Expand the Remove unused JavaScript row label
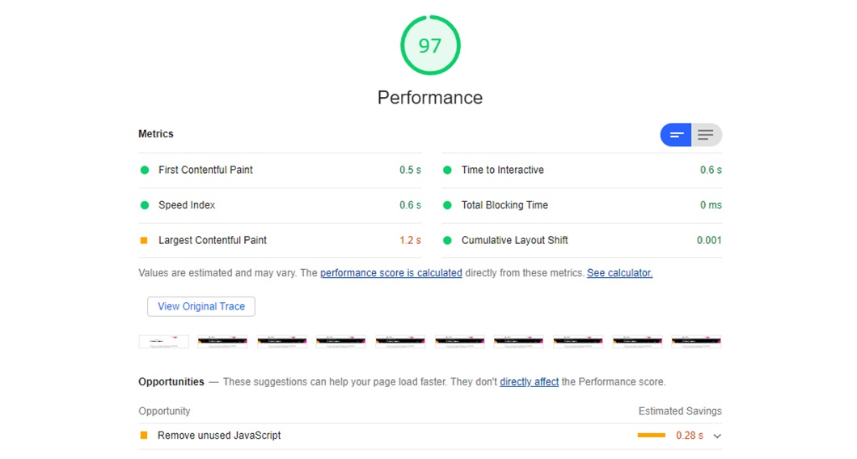This screenshot has height=459, width=857. point(219,436)
